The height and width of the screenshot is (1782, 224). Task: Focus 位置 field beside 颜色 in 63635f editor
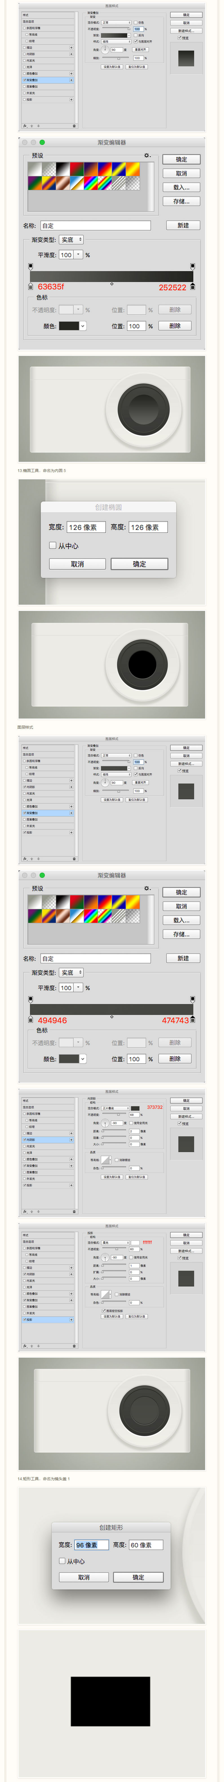(136, 326)
